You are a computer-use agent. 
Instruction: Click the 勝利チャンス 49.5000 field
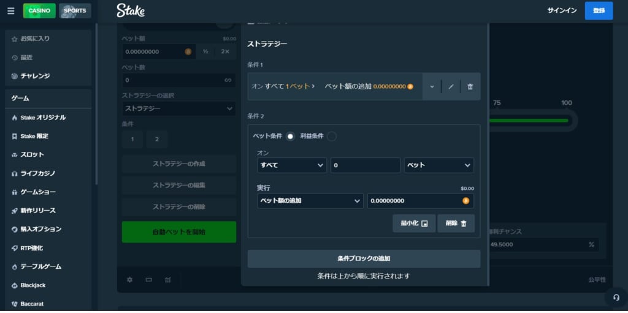click(543, 244)
